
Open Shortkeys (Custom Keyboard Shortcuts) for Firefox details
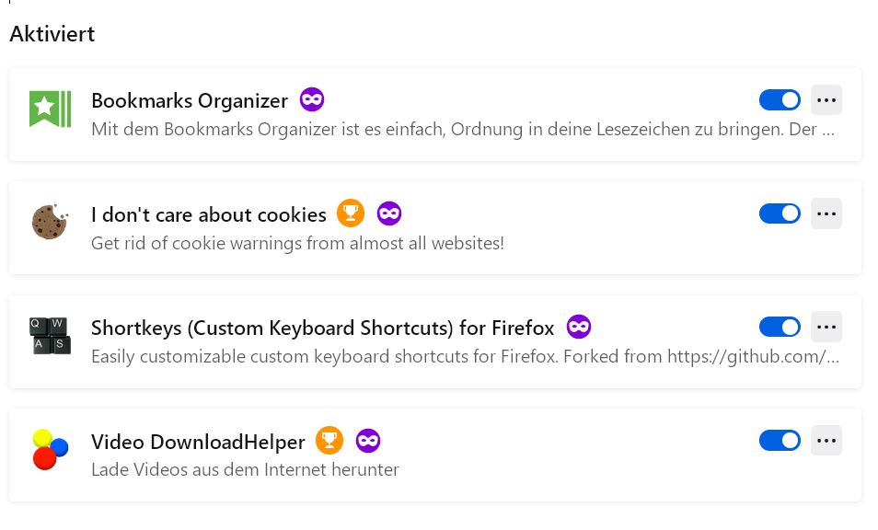point(322,328)
